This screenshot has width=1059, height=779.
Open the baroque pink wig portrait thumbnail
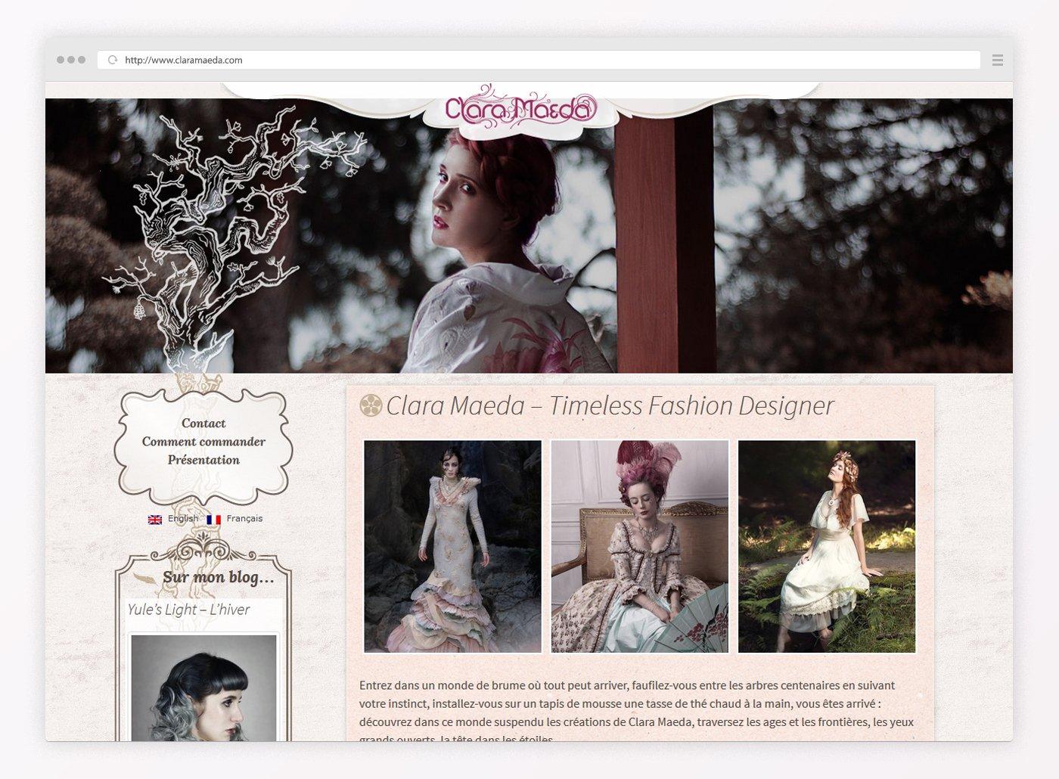[x=640, y=546]
